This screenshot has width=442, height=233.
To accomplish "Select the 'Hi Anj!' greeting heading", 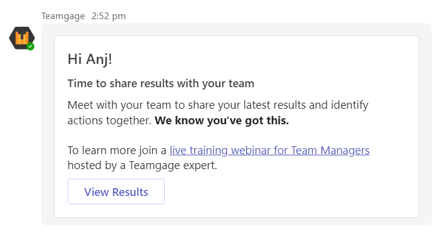I will (90, 59).
